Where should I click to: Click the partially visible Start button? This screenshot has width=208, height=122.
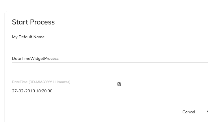coord(207,112)
